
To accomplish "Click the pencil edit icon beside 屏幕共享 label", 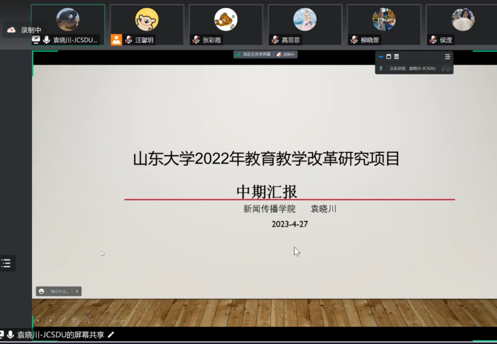I will pos(111,335).
